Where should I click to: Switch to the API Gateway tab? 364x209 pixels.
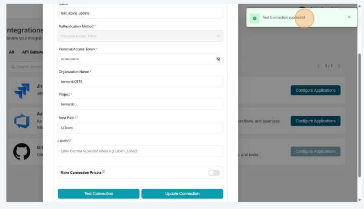point(32,52)
